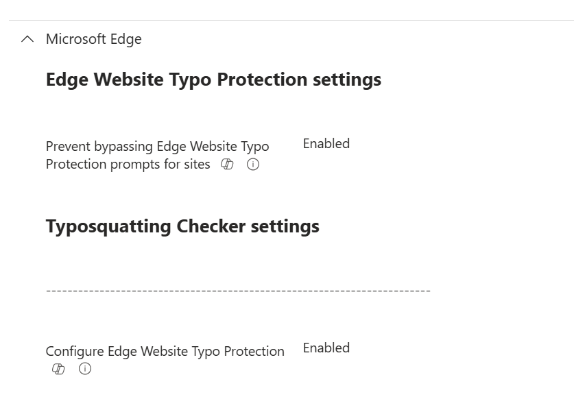574x399 pixels.
Task: Open Copilot icon under Configure Edge Website Typo Protection
Action: (x=59, y=370)
